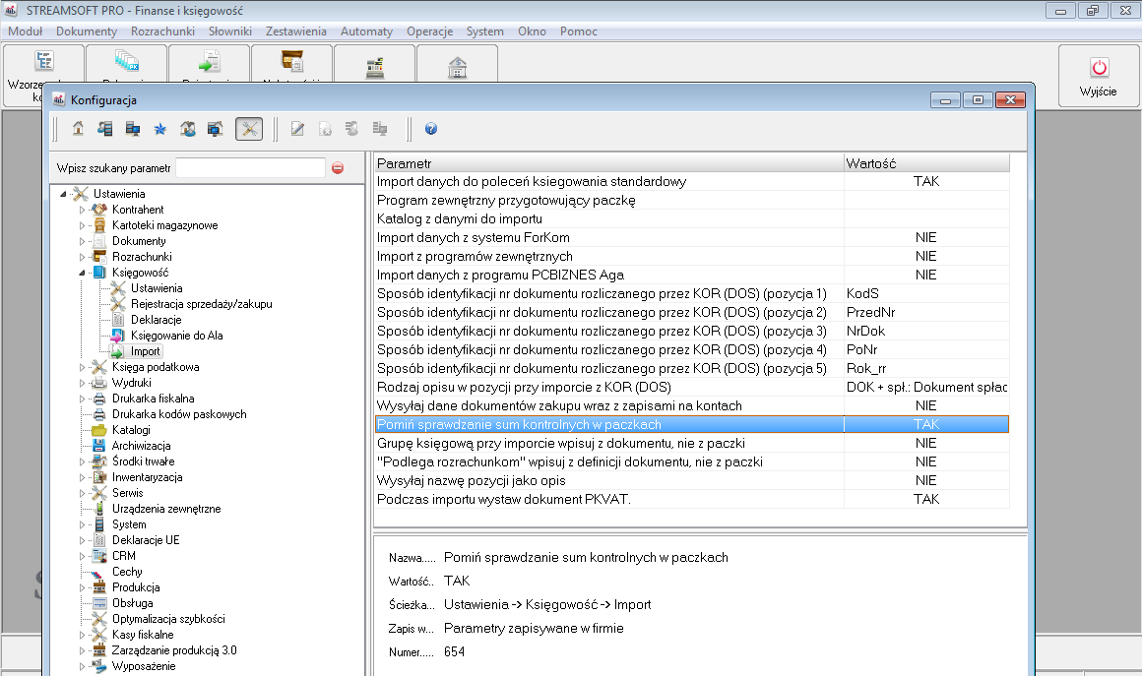
Task: Open the bank building toolbar button
Action: click(x=457, y=68)
